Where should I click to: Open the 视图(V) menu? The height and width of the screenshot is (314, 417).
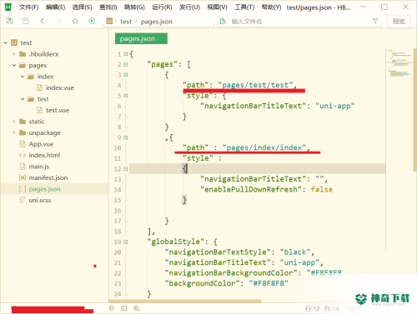(x=217, y=7)
